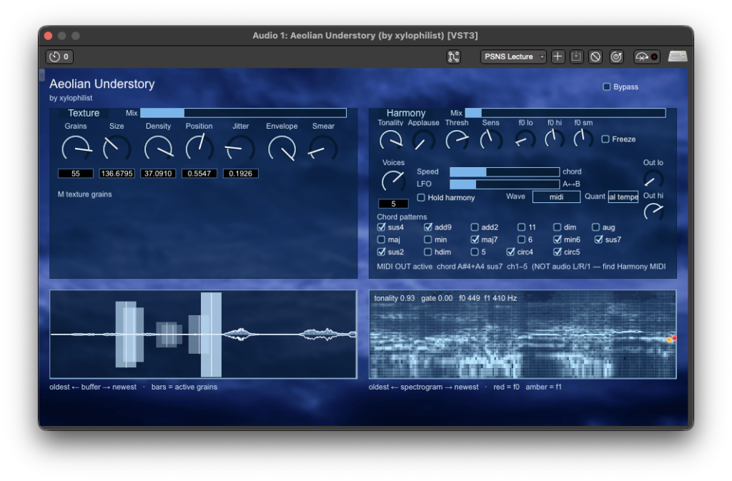
Task: Click the Grains knob
Action: (76, 149)
